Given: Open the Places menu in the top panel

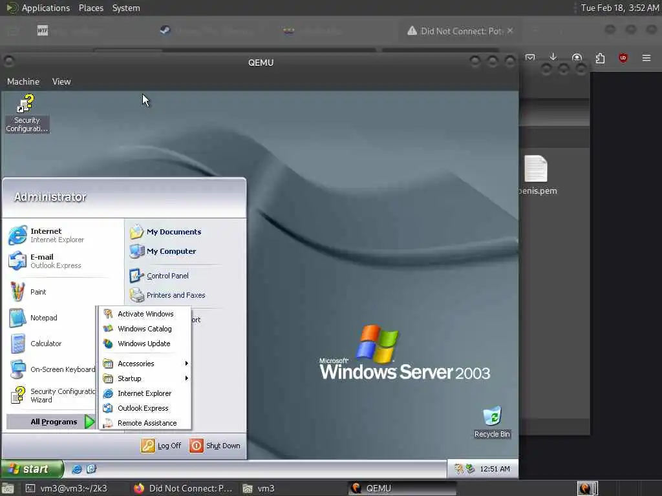Looking at the screenshot, I should [x=91, y=8].
